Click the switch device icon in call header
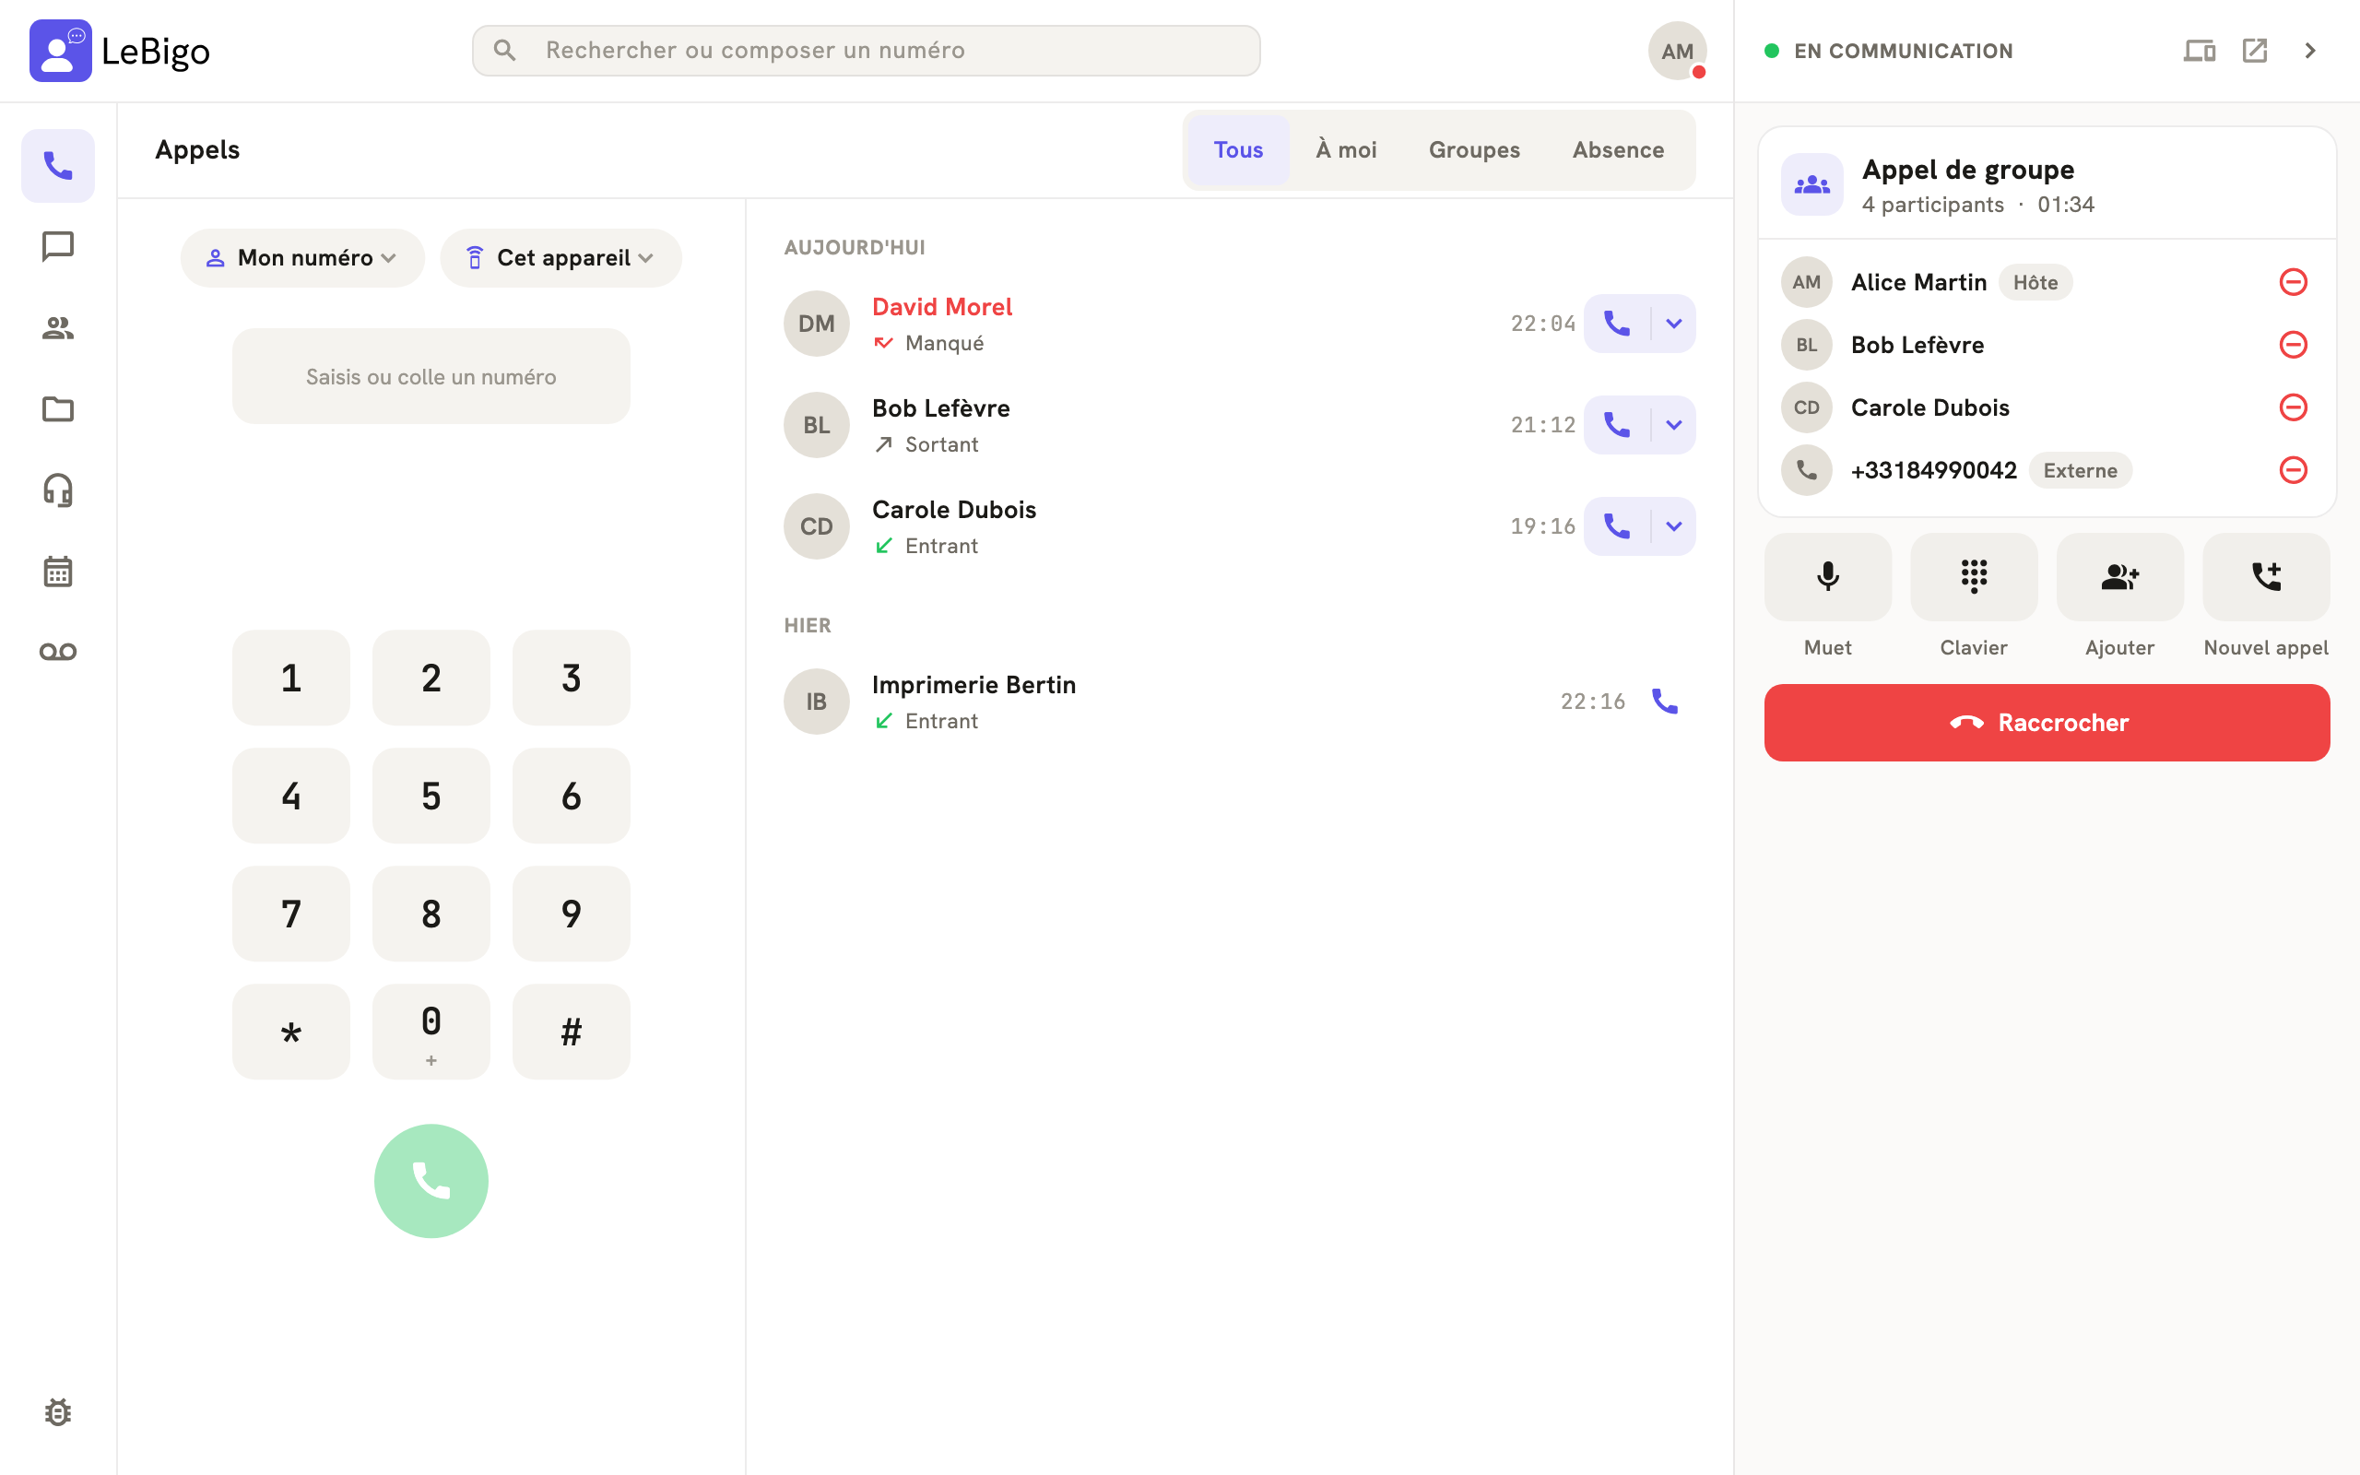 pos(2199,51)
